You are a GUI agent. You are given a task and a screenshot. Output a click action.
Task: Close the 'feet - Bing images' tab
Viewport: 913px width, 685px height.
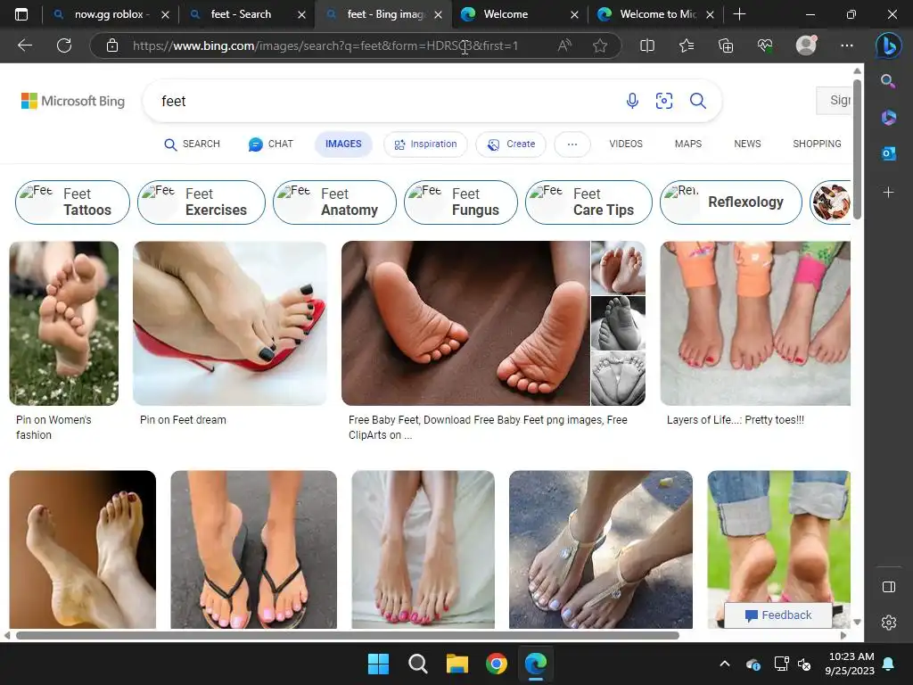(438, 14)
